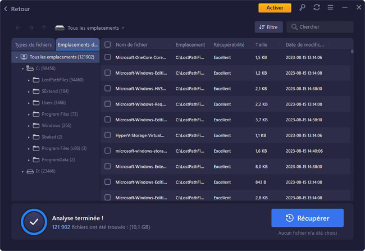The width and height of the screenshot is (365, 251).
Task: Click the Activer button
Action: 275,8
